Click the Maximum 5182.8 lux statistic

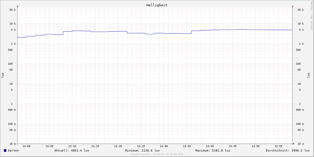tap(213, 150)
